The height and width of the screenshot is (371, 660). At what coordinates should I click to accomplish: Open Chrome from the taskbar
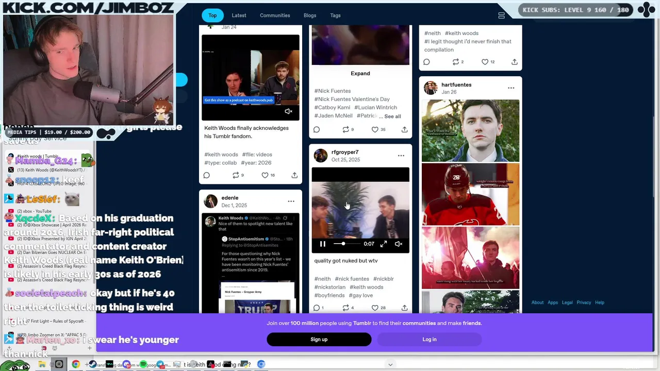pyautogui.click(x=76, y=364)
